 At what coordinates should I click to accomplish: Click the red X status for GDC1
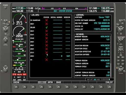47,24
